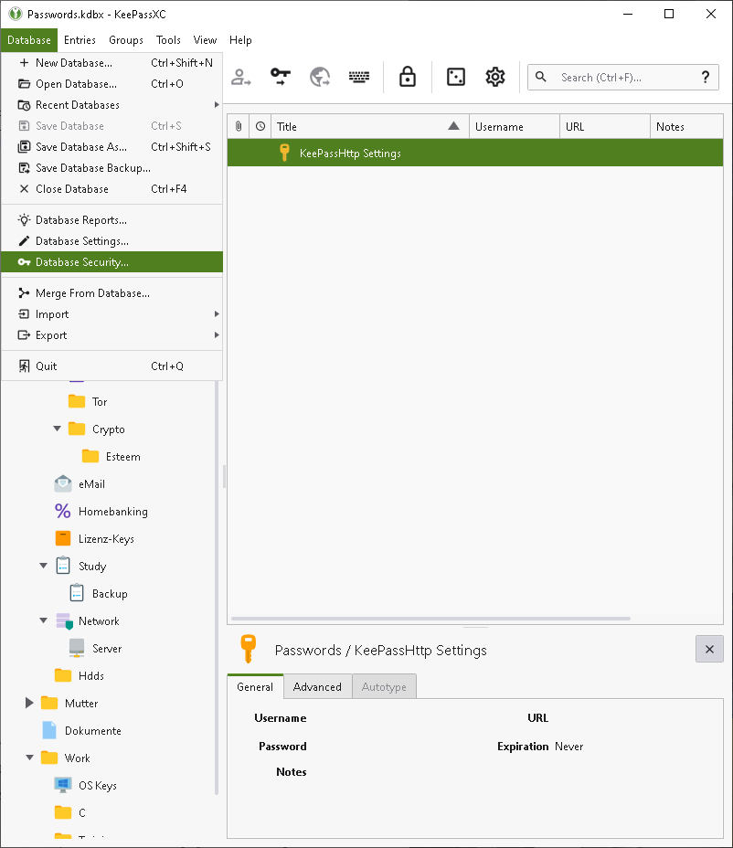The height and width of the screenshot is (848, 733).
Task: Open the Import submenu
Action: click(112, 314)
